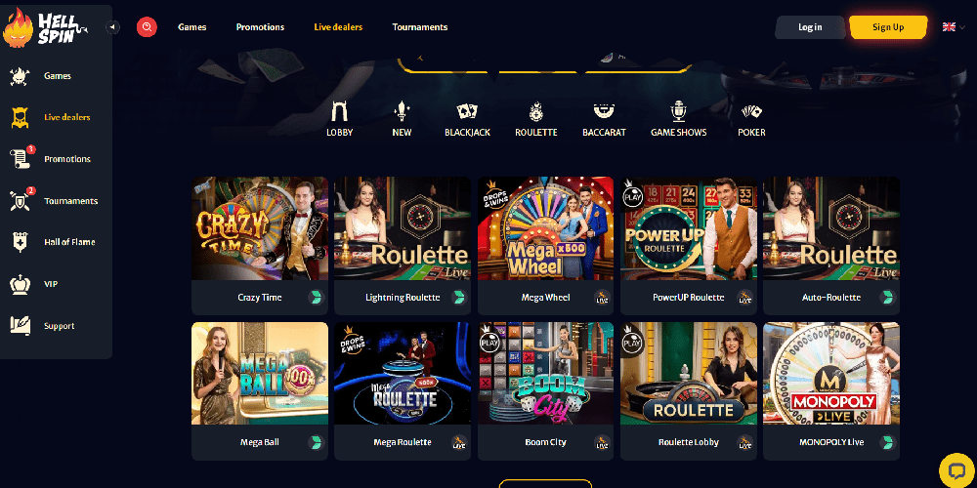Screen dimensions: 977x488
Task: Click the Hell Spin logo
Action: tap(45, 28)
